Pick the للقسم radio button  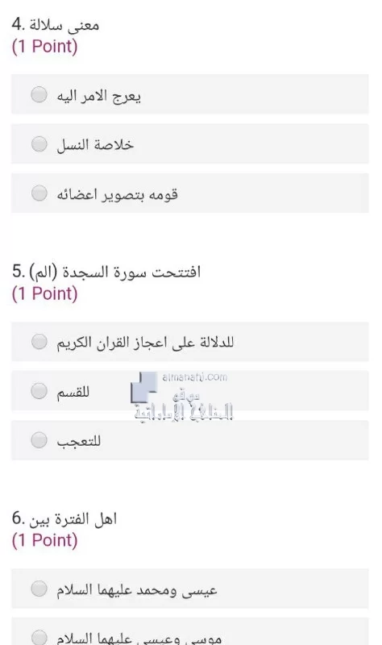[39, 391]
